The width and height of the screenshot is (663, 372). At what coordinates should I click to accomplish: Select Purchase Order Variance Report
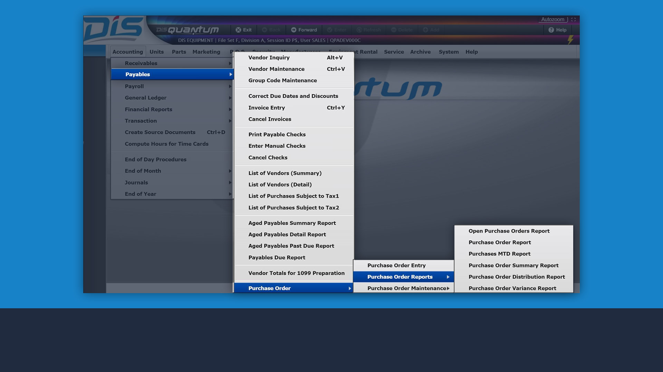coord(512,288)
